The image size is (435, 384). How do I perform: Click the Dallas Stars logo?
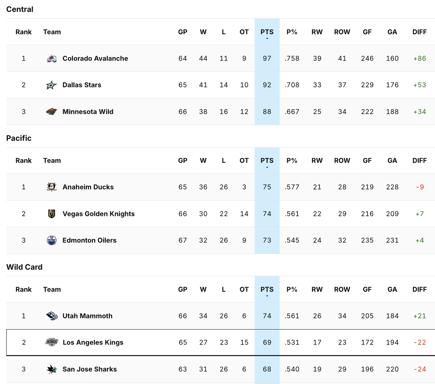[x=51, y=85]
